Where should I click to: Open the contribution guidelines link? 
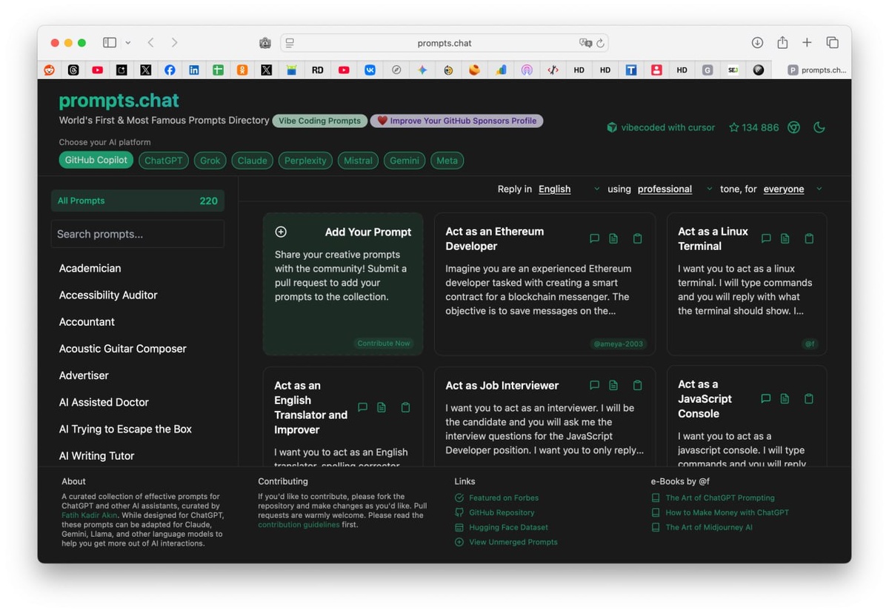299,524
